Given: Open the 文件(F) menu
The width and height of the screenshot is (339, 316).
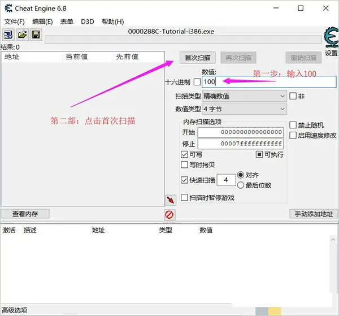Looking at the screenshot, I should [15, 21].
